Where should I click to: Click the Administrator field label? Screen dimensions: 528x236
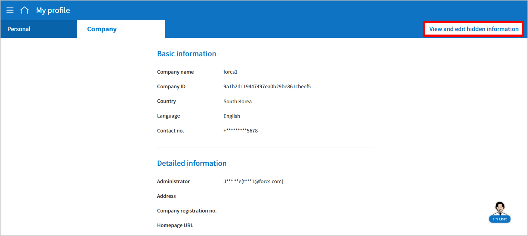pyautogui.click(x=173, y=181)
